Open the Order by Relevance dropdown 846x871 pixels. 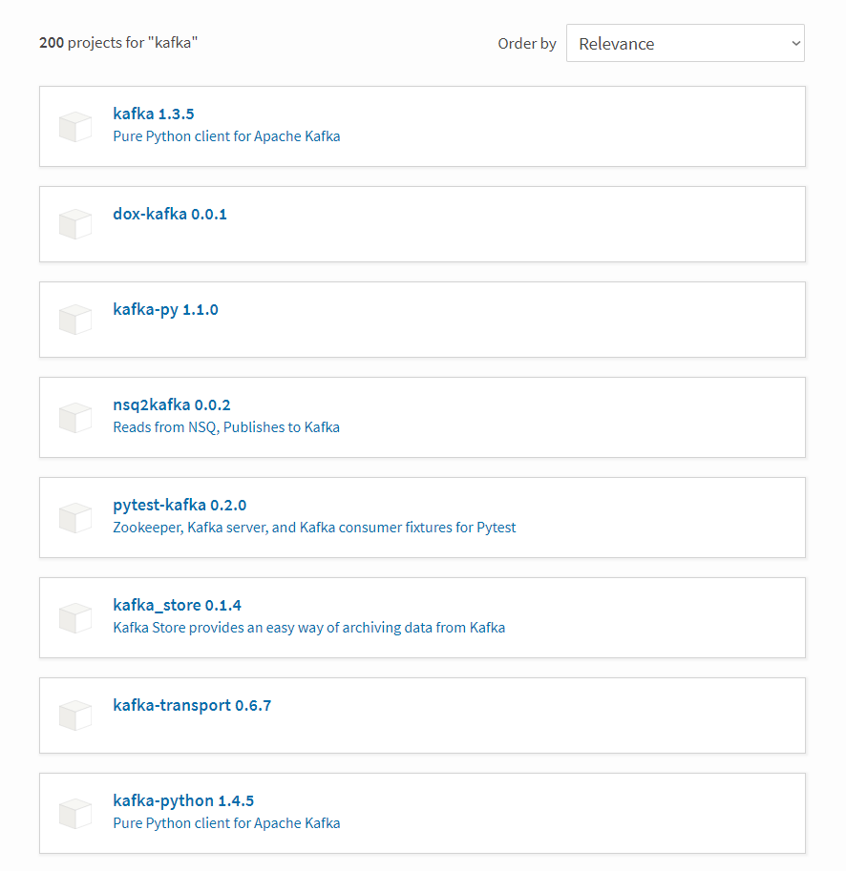pyautogui.click(x=685, y=43)
